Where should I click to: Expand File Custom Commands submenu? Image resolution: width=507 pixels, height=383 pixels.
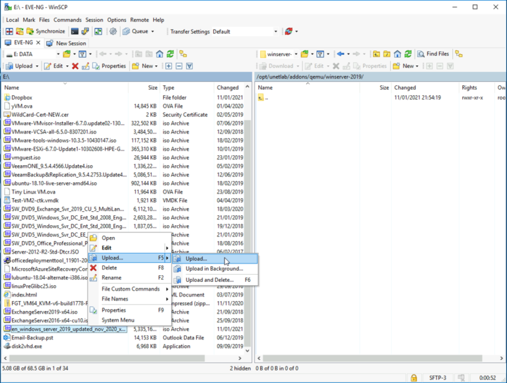coord(129,289)
